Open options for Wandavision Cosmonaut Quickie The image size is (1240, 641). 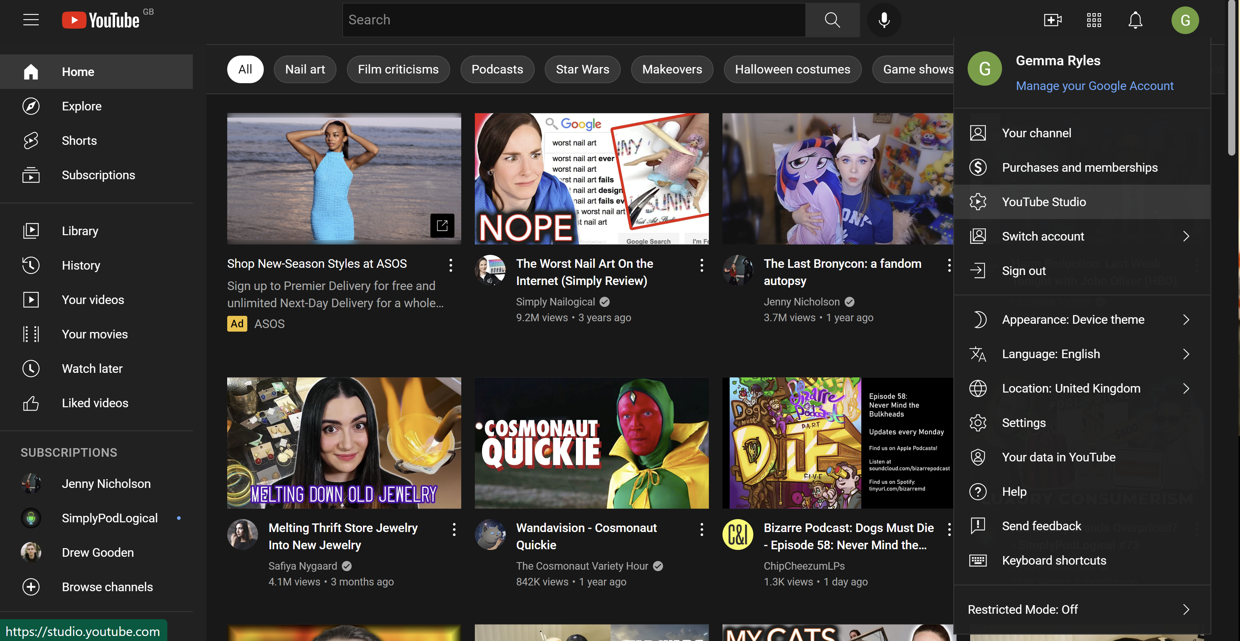click(701, 529)
